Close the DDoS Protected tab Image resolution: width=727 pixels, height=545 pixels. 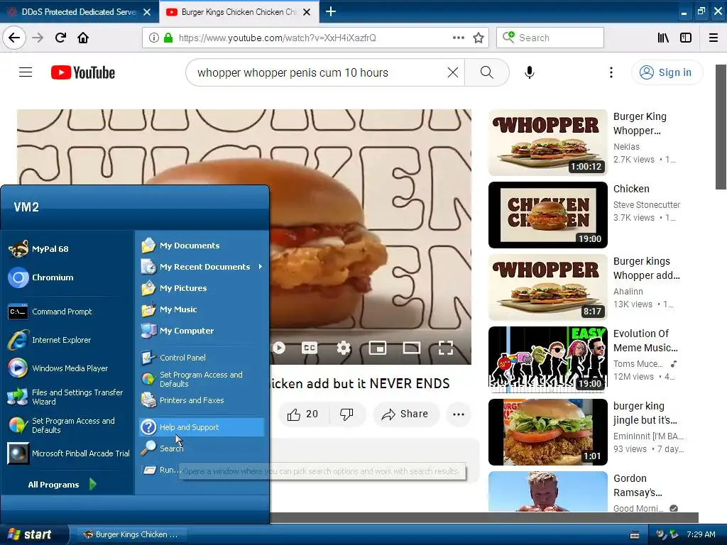tap(147, 12)
